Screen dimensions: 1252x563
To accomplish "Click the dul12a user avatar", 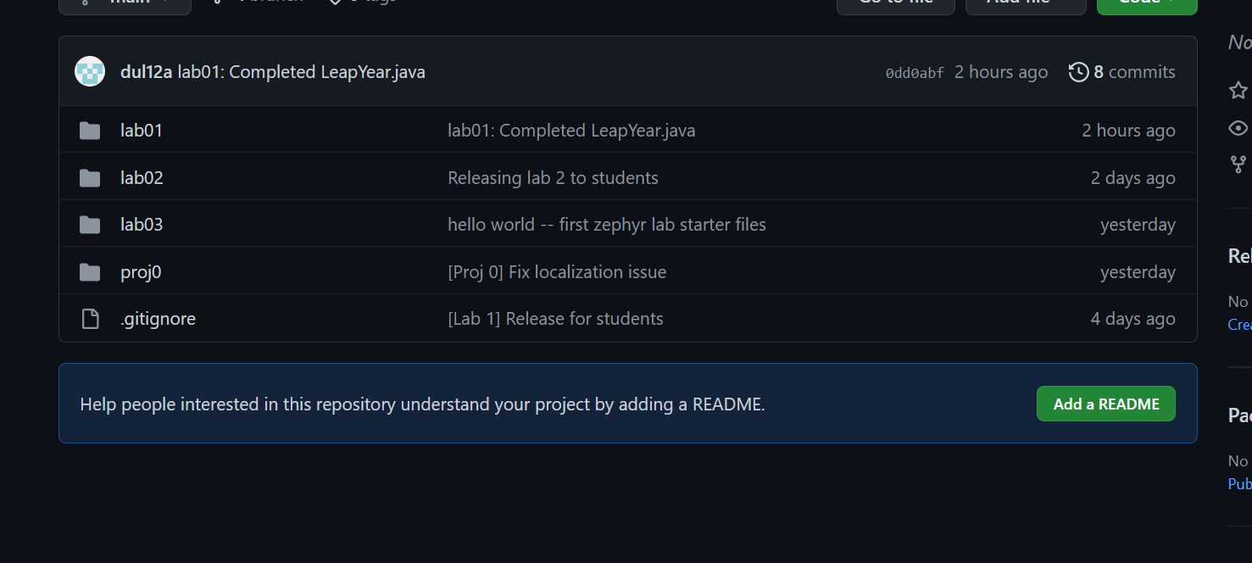I will point(90,72).
